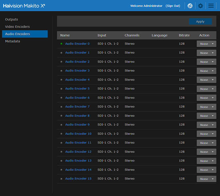Image resolution: width=220 pixels, height=196 pixels.
Task: Click the status indicator for Audio Encoder 15
Action: coord(61,179)
